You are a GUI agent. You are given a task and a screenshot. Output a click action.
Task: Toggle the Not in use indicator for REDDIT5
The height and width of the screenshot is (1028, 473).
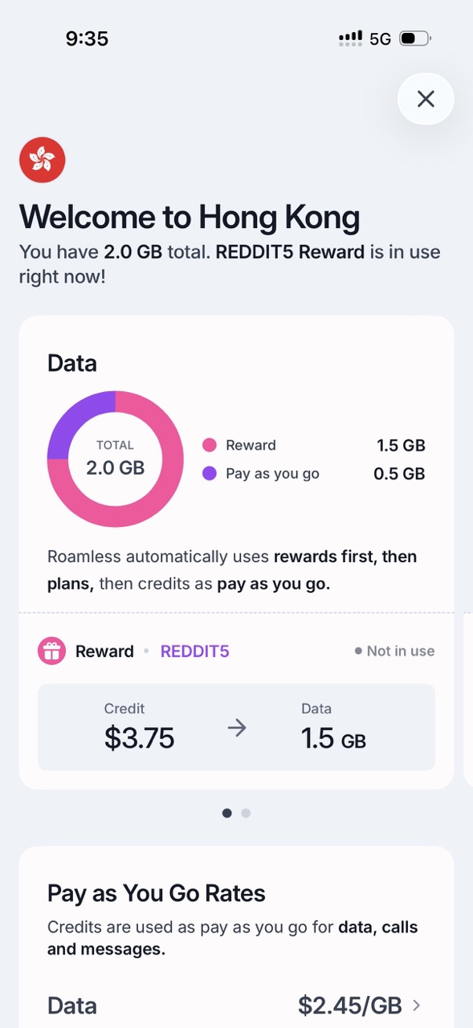click(393, 651)
